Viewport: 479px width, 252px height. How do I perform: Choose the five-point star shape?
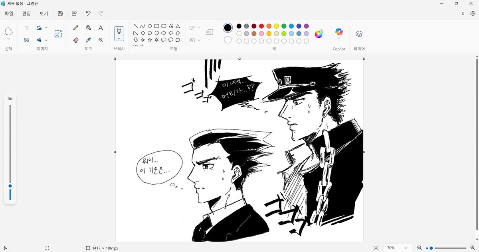(x=150, y=40)
